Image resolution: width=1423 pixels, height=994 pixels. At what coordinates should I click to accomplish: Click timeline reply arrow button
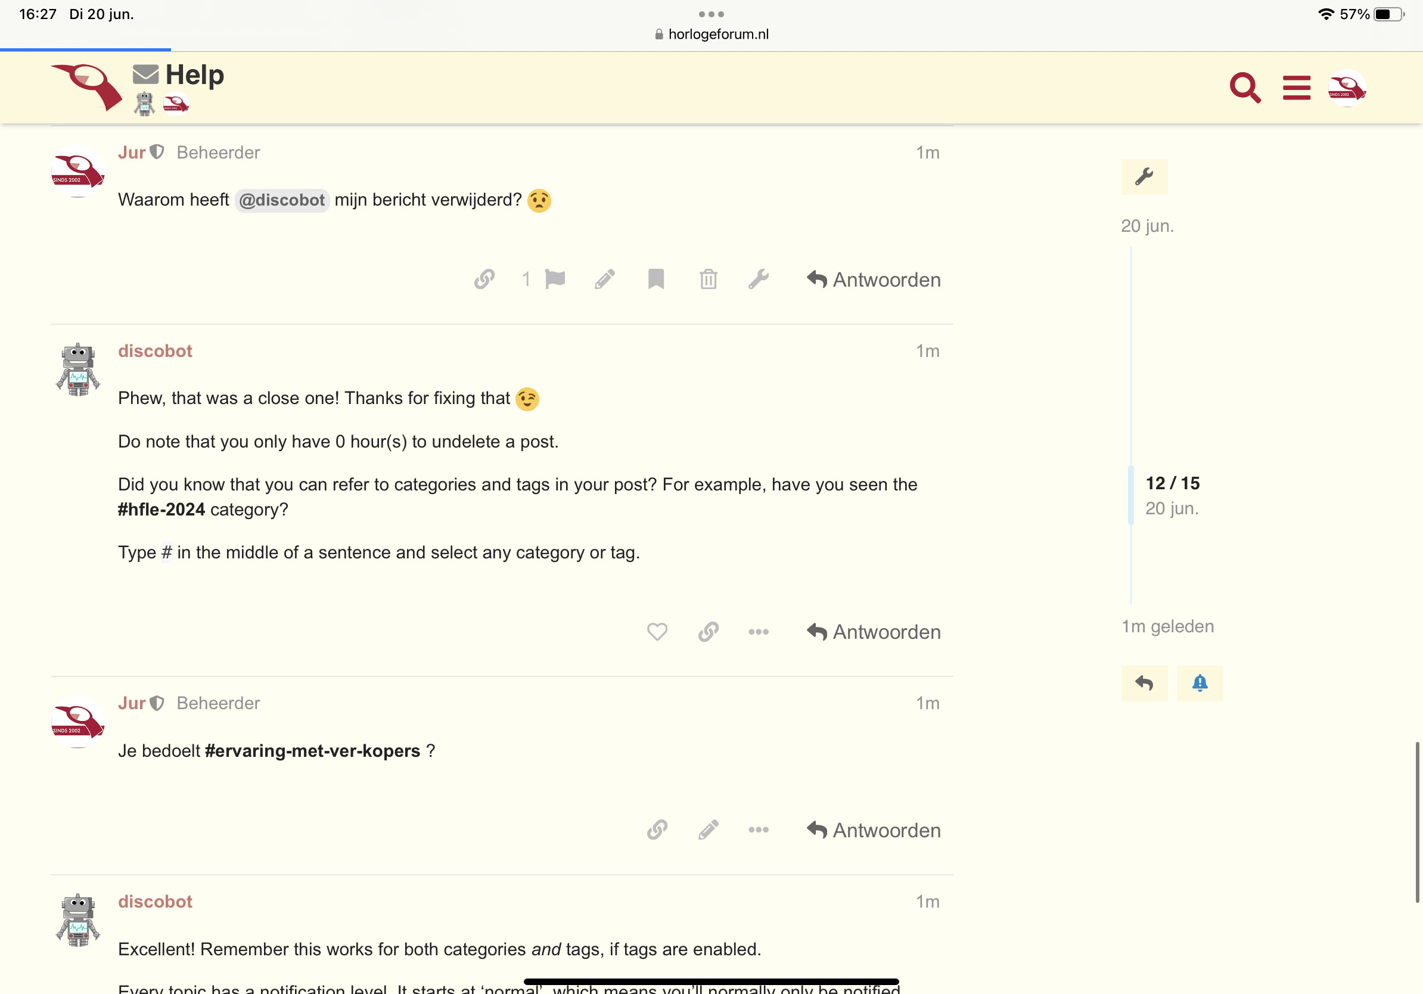(x=1144, y=683)
